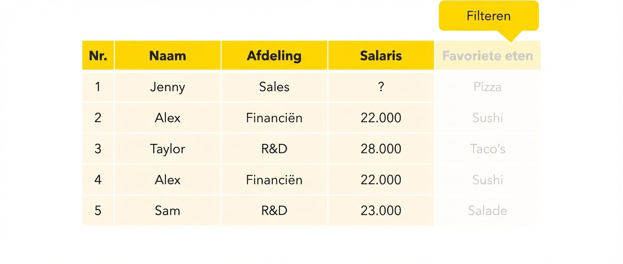
Task: Select the R&D cell in Sam's row
Action: click(274, 211)
